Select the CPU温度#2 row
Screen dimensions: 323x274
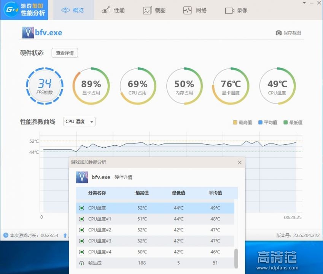click(x=155, y=230)
